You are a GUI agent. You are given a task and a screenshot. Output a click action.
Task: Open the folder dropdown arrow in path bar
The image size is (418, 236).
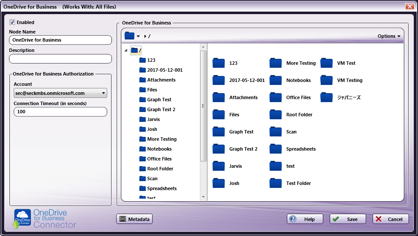pos(138,36)
